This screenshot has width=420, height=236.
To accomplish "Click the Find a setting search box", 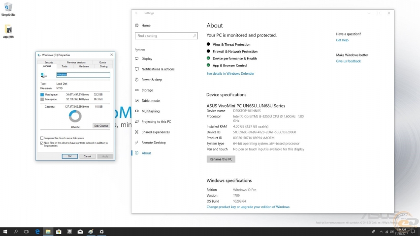I will (x=165, y=36).
